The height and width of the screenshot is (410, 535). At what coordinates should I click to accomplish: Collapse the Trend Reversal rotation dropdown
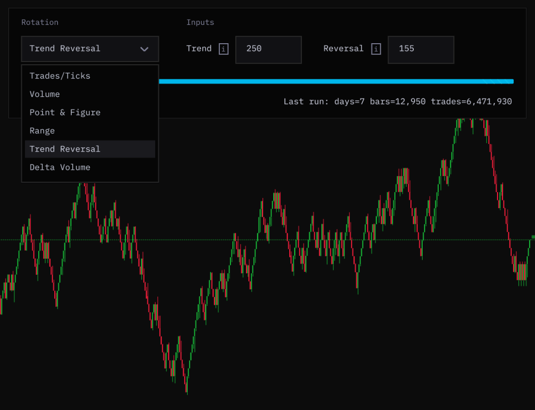pyautogui.click(x=90, y=49)
